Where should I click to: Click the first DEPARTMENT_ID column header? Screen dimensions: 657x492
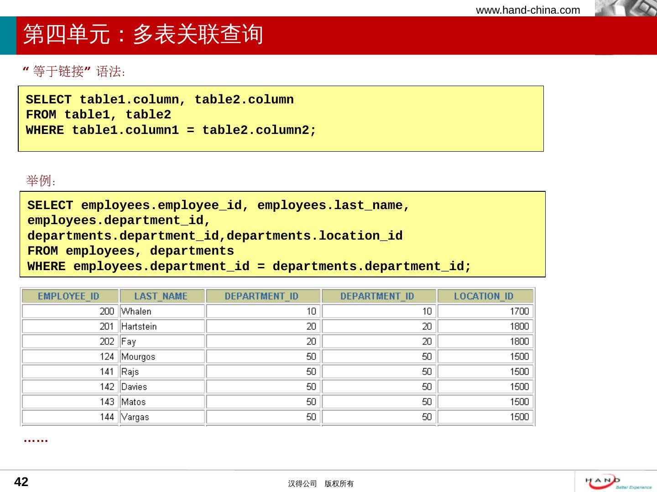click(262, 297)
